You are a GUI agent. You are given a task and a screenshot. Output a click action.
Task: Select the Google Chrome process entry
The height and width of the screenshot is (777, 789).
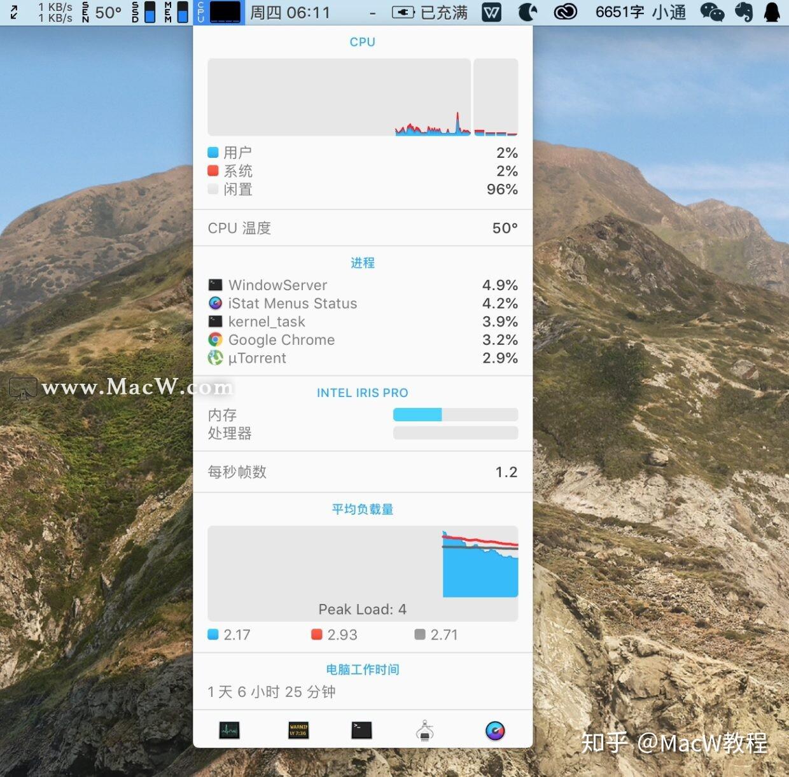pos(281,340)
